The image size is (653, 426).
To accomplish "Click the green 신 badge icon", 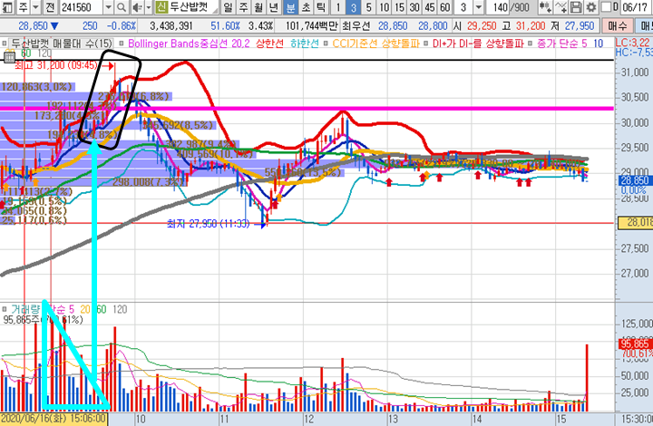I will (x=161, y=7).
